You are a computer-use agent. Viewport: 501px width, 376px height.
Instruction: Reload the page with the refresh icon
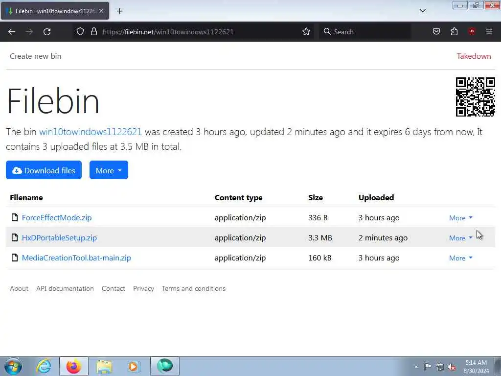(x=47, y=32)
